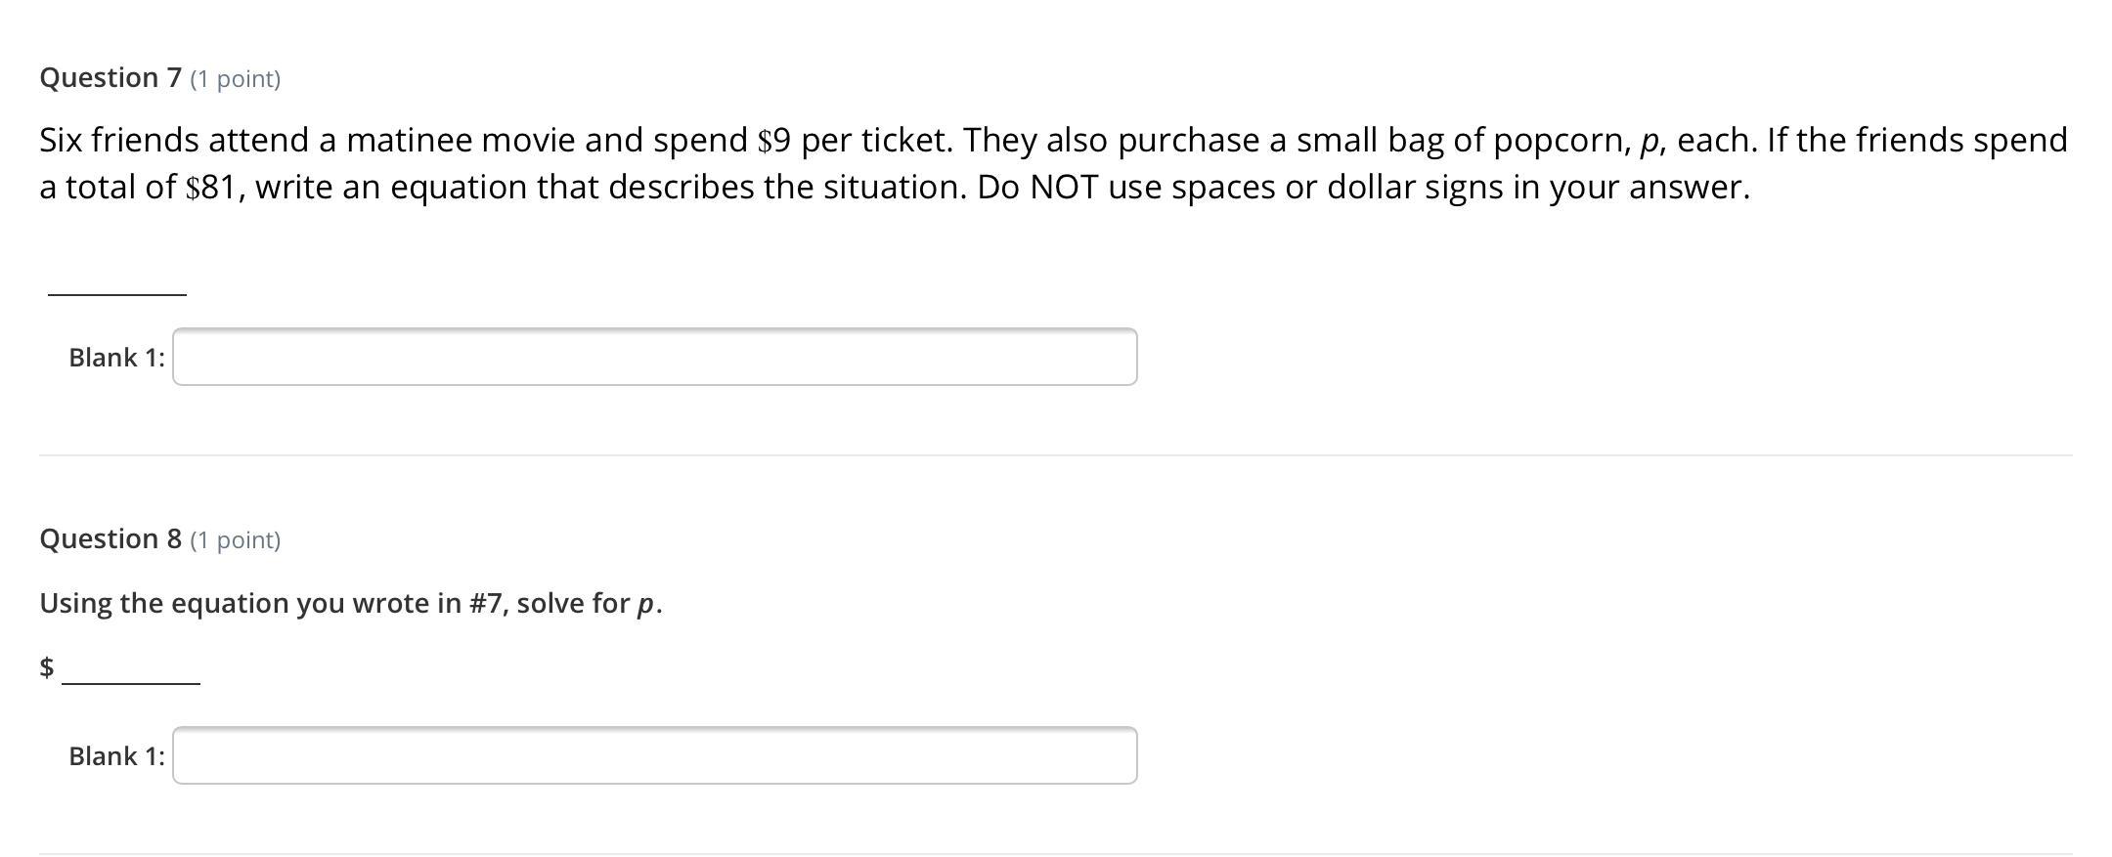
Task: Click the word 'Using' in the Question 8 prompt
Action: 75,603
